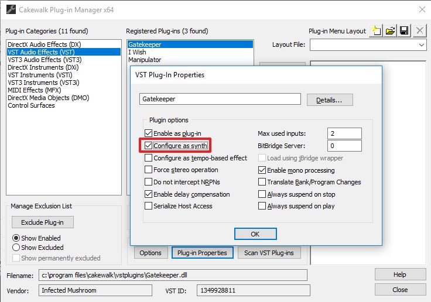The image size is (431, 302).
Task: Choose Control Surfaces in category list
Action: point(31,105)
